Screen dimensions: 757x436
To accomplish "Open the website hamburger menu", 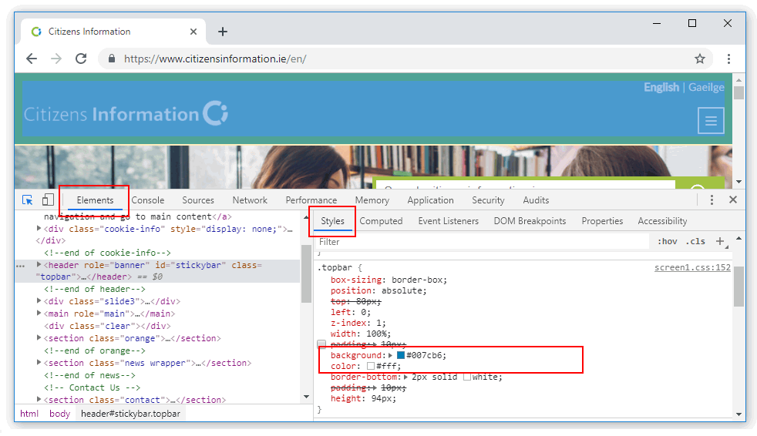I will 710,121.
